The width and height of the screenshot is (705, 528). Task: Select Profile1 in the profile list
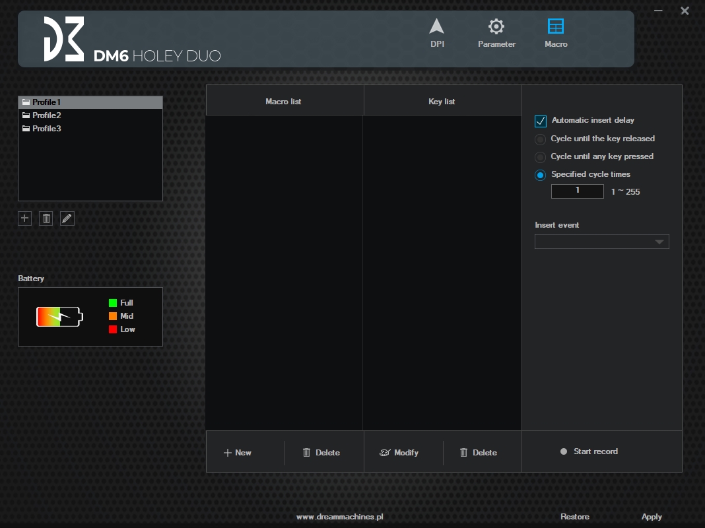pos(90,102)
